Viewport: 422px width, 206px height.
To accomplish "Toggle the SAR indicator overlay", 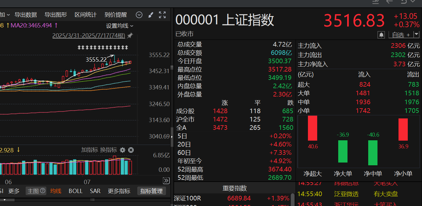I will (x=95, y=191).
